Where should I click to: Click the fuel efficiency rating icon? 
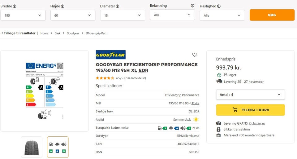pos(159,128)
